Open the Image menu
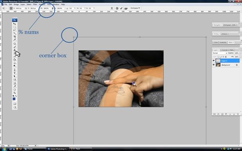Screen dimensions: 242x151 tap(16, 5)
